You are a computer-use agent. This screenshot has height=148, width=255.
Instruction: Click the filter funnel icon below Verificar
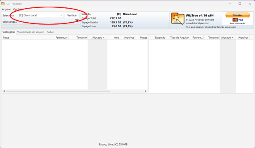77,20
